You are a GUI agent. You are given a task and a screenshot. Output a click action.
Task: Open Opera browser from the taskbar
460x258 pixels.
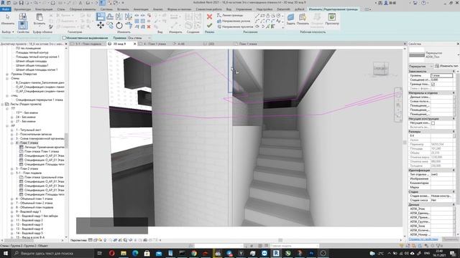(112, 253)
